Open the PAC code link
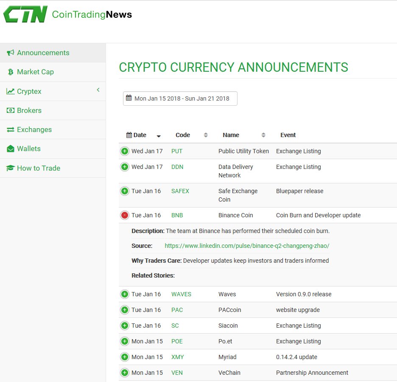Image resolution: width=397 pixels, height=382 pixels. click(x=177, y=310)
